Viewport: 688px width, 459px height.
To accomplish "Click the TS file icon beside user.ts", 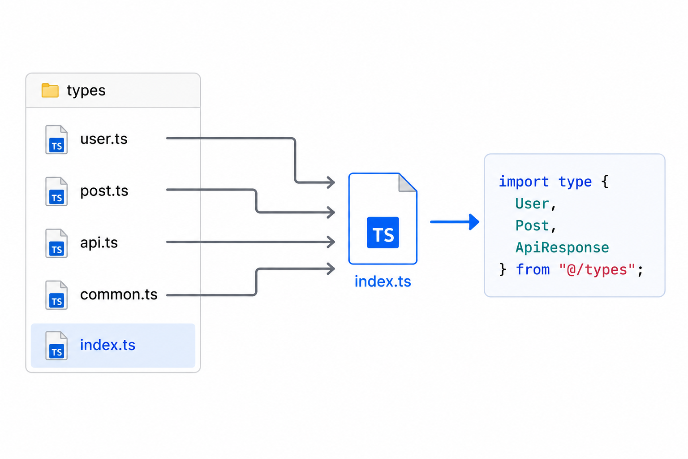I will coord(56,140).
